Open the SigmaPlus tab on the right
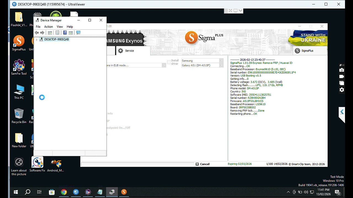The height and width of the screenshot is (198, 353). tap(310, 51)
